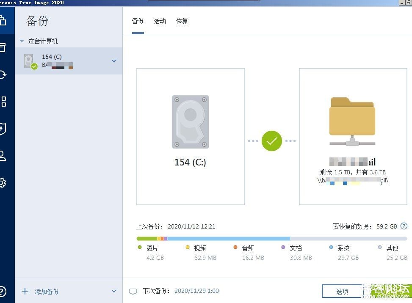Click the data to recover help icon

[x=404, y=226]
